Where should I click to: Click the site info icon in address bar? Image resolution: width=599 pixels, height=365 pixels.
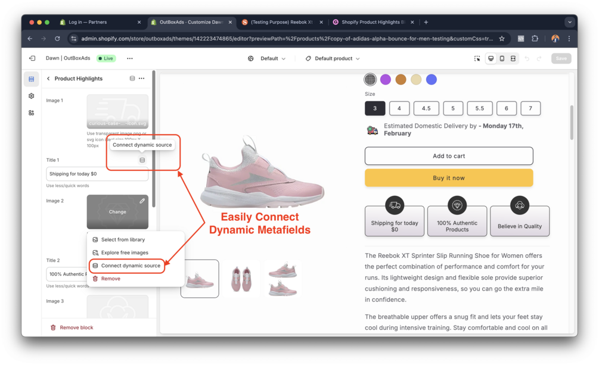[x=74, y=39]
